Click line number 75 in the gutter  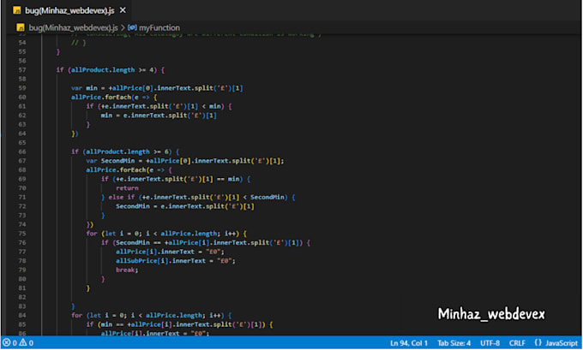22,234
